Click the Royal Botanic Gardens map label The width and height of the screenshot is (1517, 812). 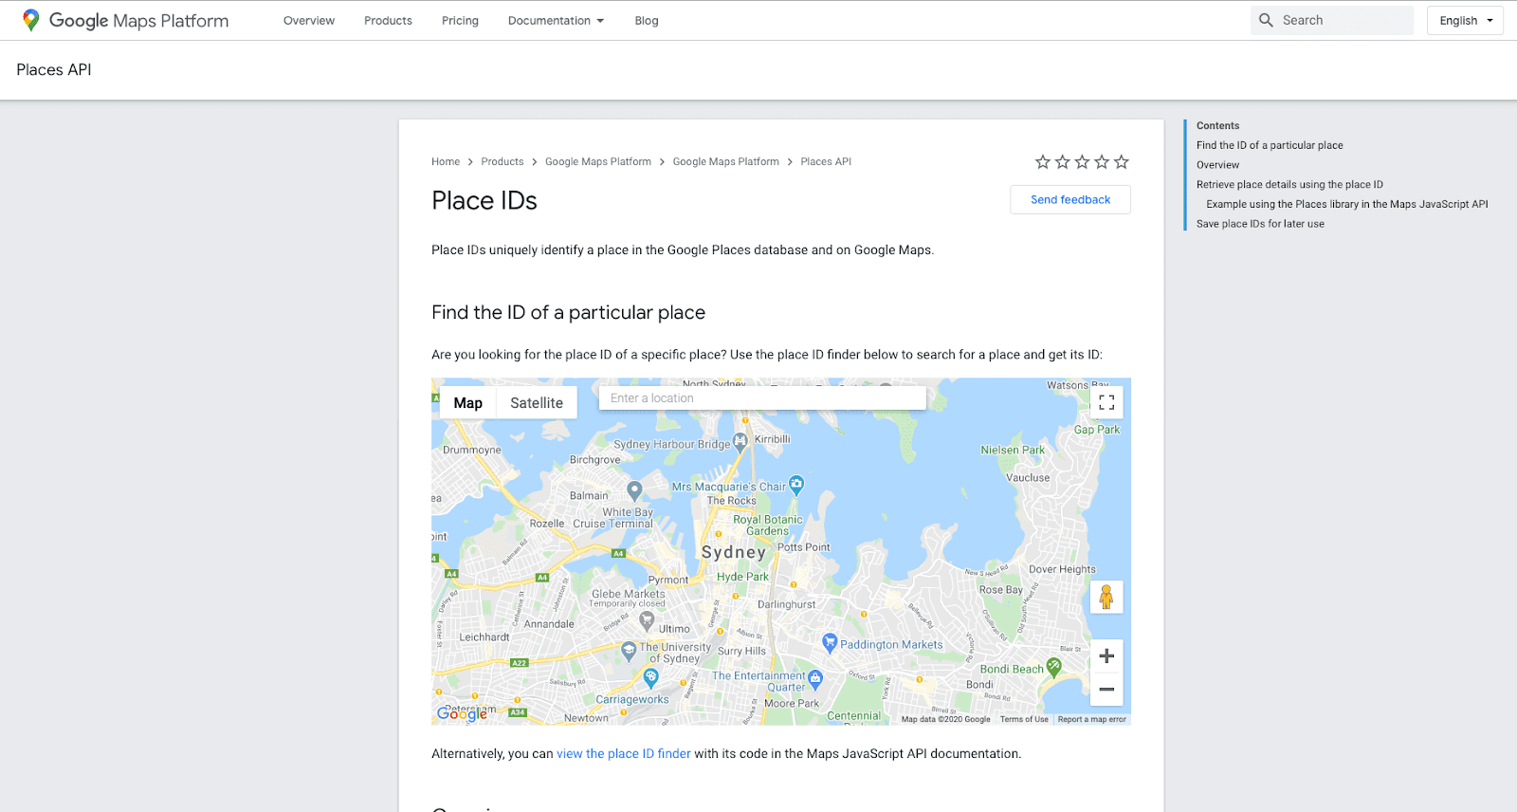(x=767, y=526)
